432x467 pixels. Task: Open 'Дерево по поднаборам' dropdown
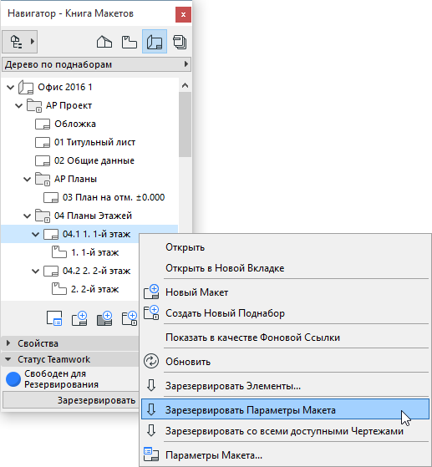pos(97,64)
